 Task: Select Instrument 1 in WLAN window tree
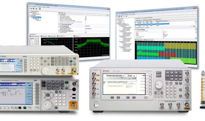(x=37, y=14)
